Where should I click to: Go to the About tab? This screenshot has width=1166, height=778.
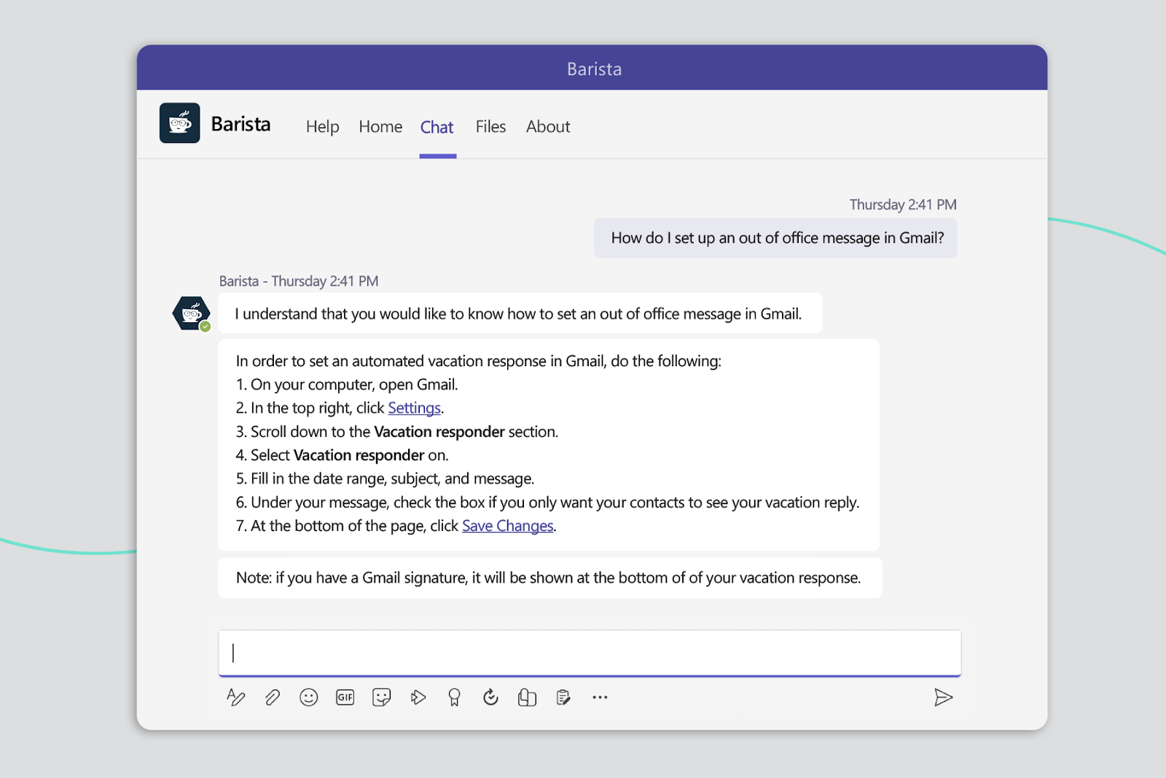pos(548,127)
